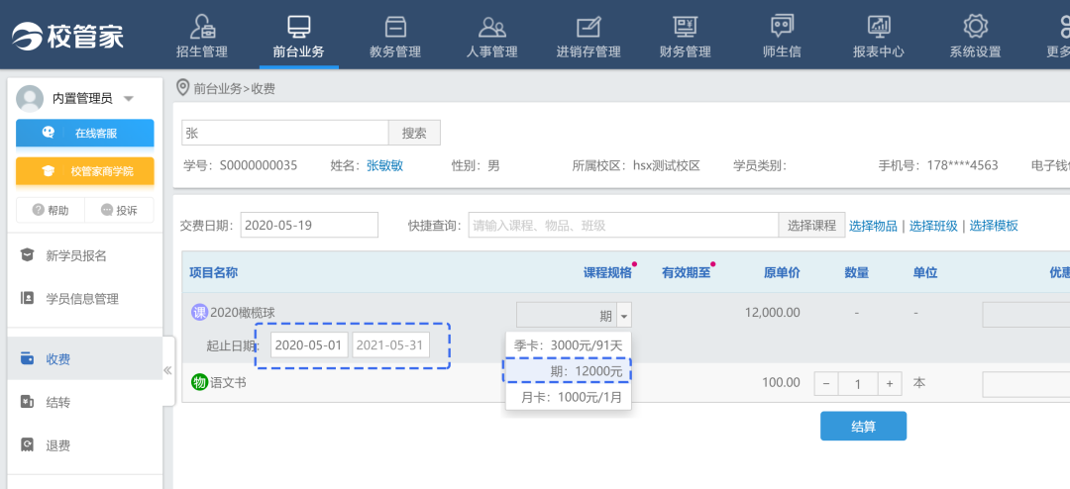This screenshot has width=1070, height=489.
Task: Expand the 内置管理员 user dropdown
Action: click(129, 99)
